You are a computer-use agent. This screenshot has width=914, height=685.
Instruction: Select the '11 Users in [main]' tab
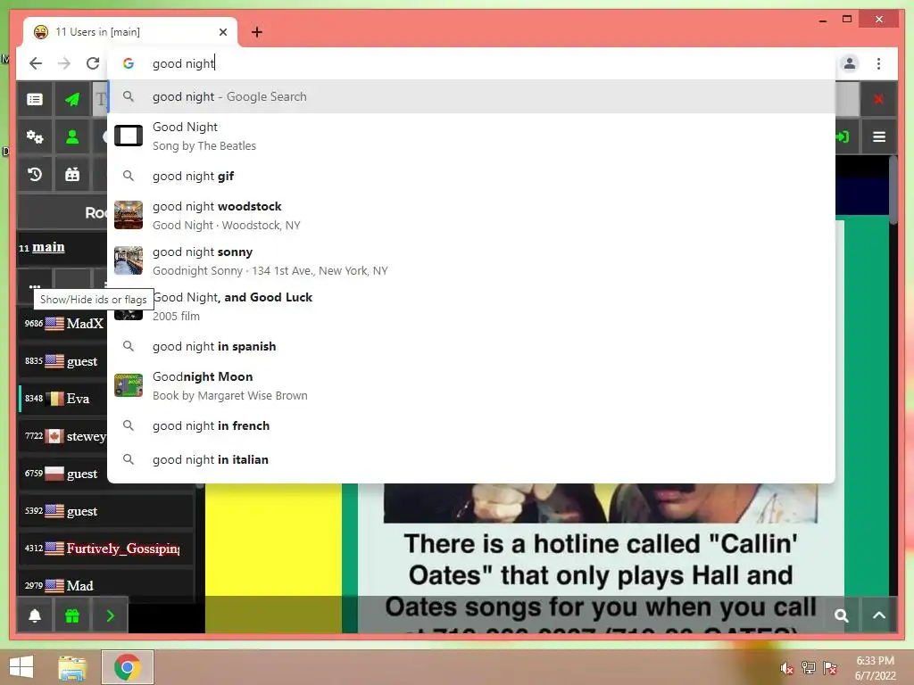(x=130, y=32)
